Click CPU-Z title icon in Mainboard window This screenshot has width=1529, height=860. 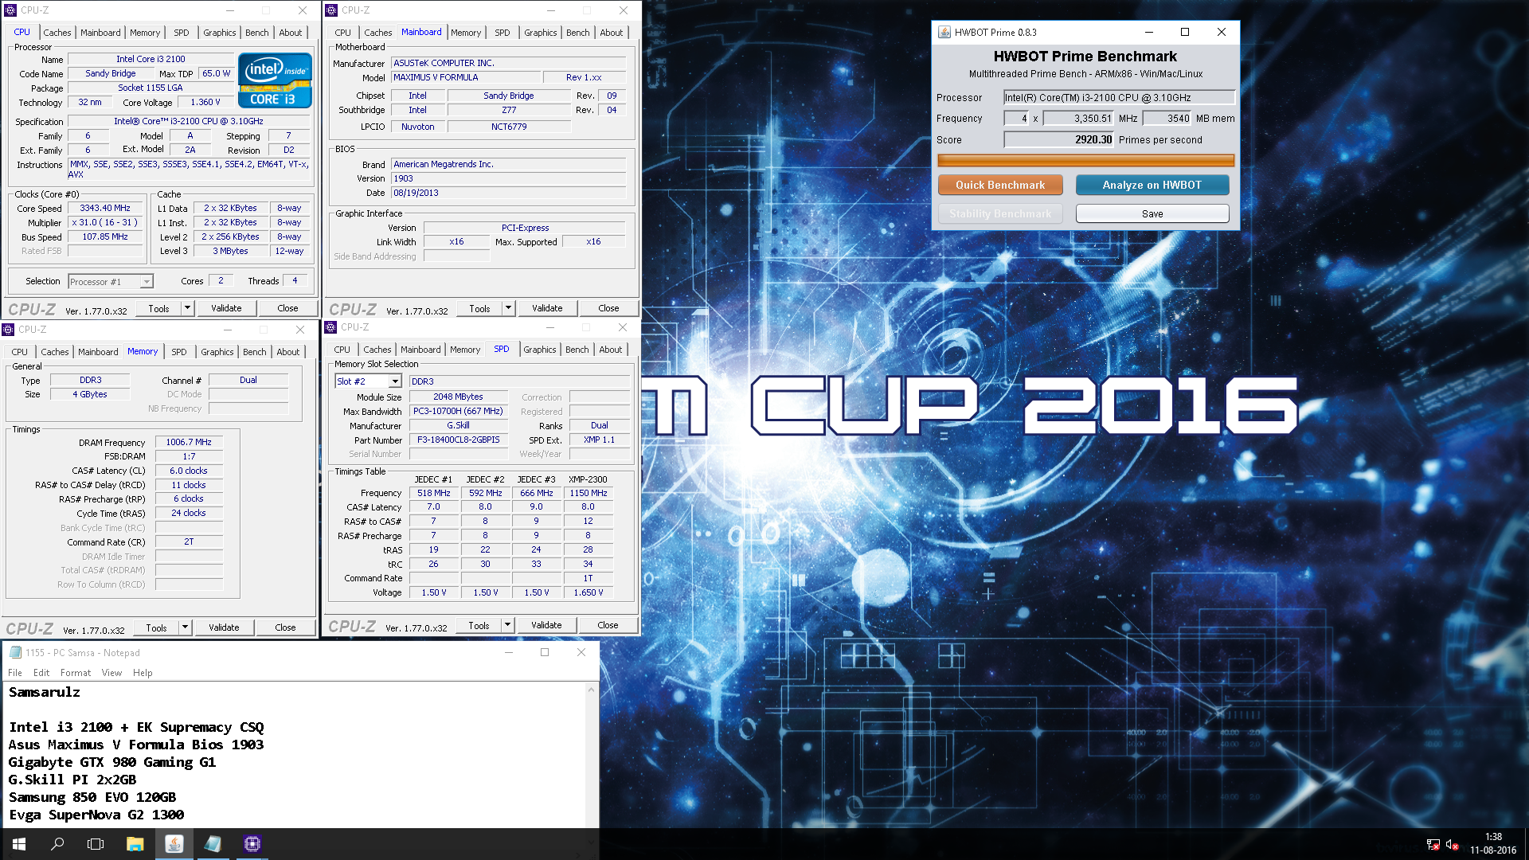coord(331,10)
